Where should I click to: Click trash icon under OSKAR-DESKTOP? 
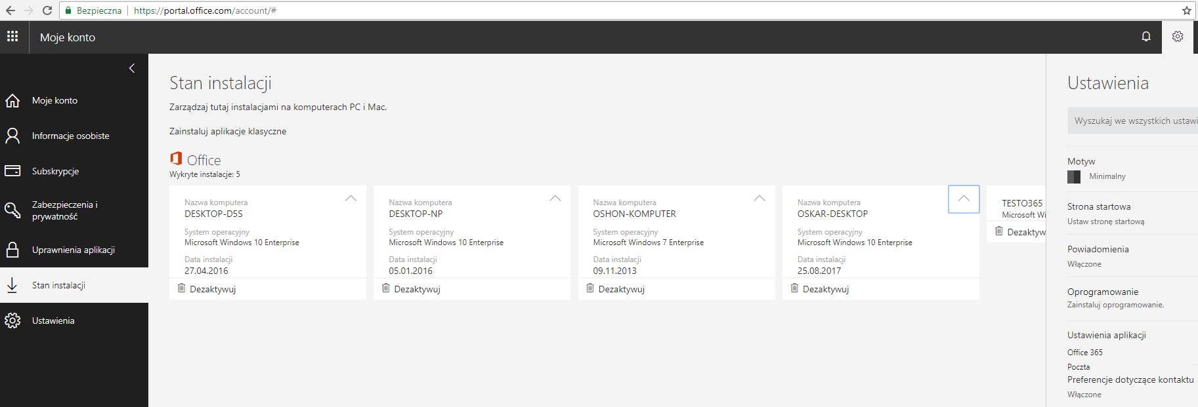(x=794, y=288)
